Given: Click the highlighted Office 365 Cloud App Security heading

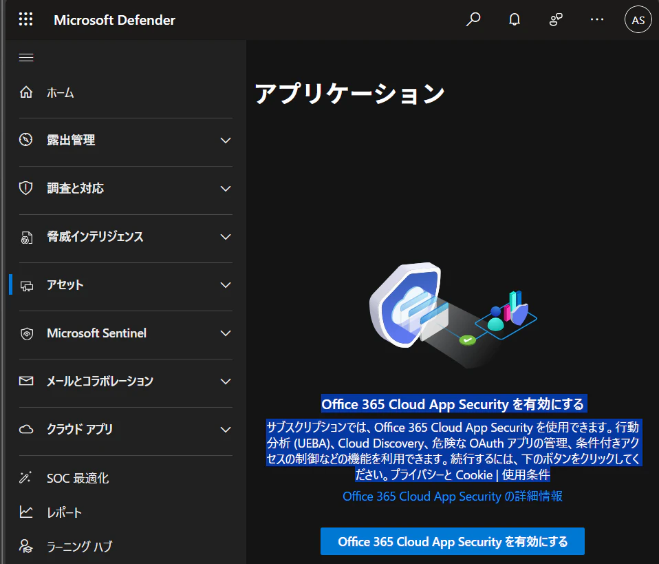Looking at the screenshot, I should (452, 404).
